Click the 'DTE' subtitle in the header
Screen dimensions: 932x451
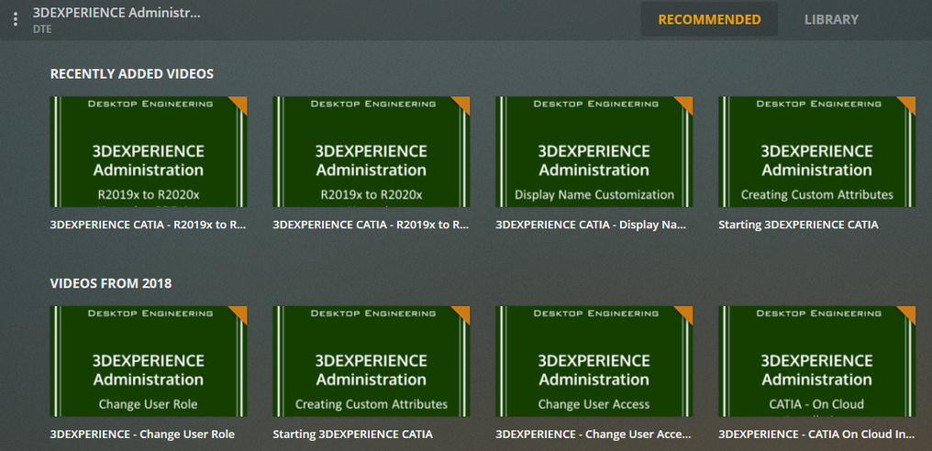pyautogui.click(x=42, y=29)
